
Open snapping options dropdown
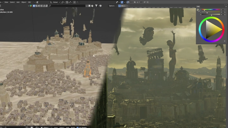pyautogui.click(x=70, y=2)
